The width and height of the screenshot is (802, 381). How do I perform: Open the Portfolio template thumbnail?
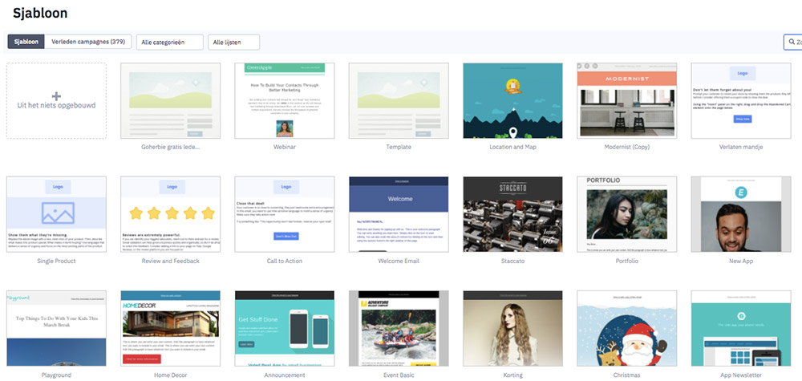(627, 214)
